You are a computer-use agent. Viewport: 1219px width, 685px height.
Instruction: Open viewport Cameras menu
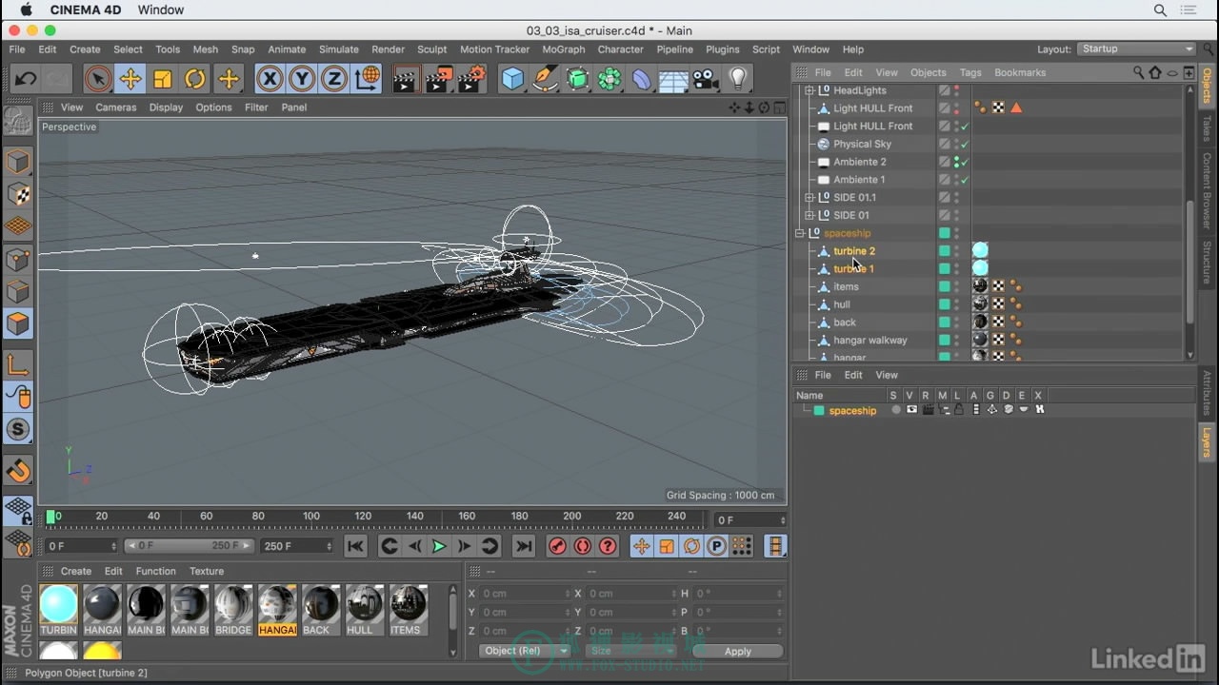116,108
